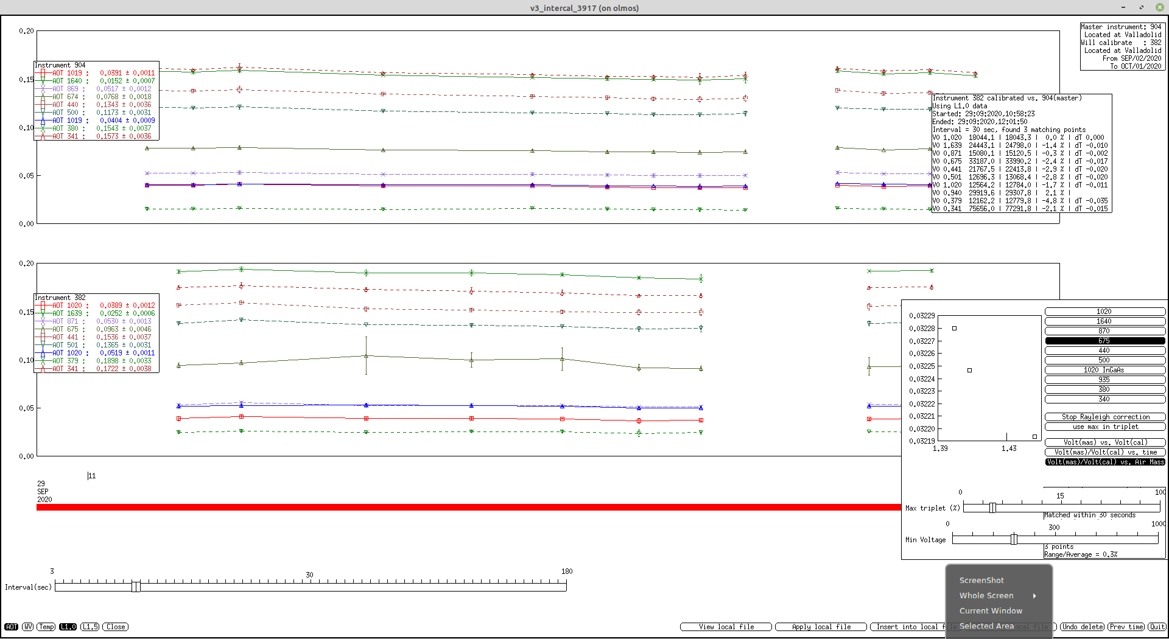1169x639 pixels.
Task: Switch plot to Volt(mas)/Volt(cal) vs. time
Action: (1105, 452)
